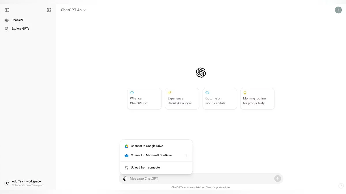Viewport: 346px width, 194px height.
Task: Click the lightbulb icon on Morning routine card
Action: [x=245, y=93]
